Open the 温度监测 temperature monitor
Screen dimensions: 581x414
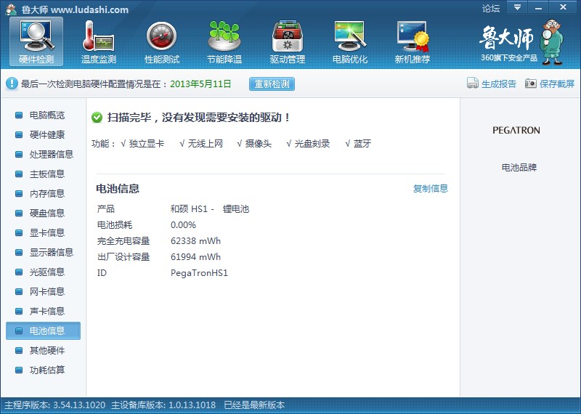[99, 41]
